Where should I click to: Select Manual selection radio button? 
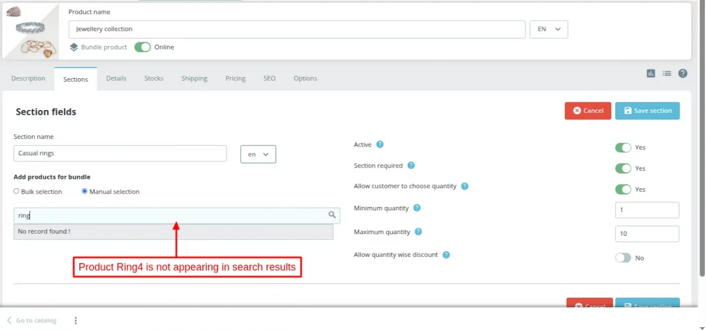(85, 191)
